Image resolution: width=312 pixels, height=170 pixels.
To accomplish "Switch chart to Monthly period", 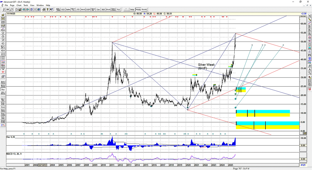I will [x=144, y=10].
